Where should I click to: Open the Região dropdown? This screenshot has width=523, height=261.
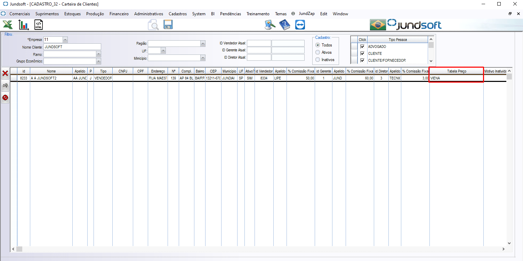[x=203, y=43]
